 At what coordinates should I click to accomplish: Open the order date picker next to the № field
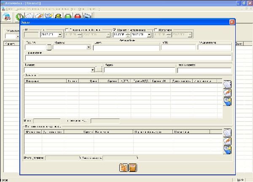pyautogui.click(x=60, y=35)
